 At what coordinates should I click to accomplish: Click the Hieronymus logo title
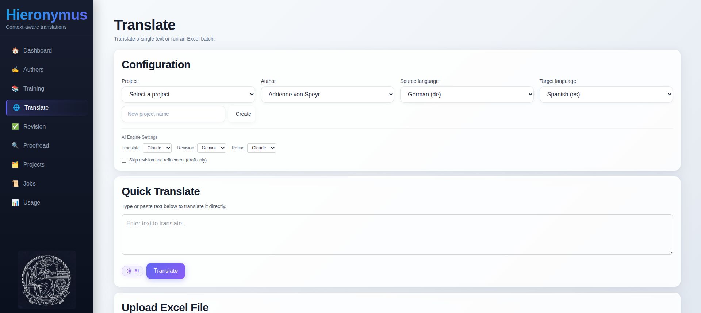[x=46, y=15]
